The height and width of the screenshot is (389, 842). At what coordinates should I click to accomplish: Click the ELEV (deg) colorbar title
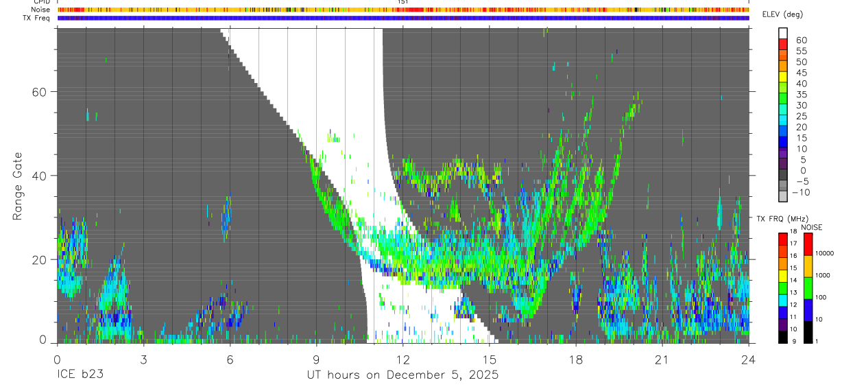pos(783,14)
